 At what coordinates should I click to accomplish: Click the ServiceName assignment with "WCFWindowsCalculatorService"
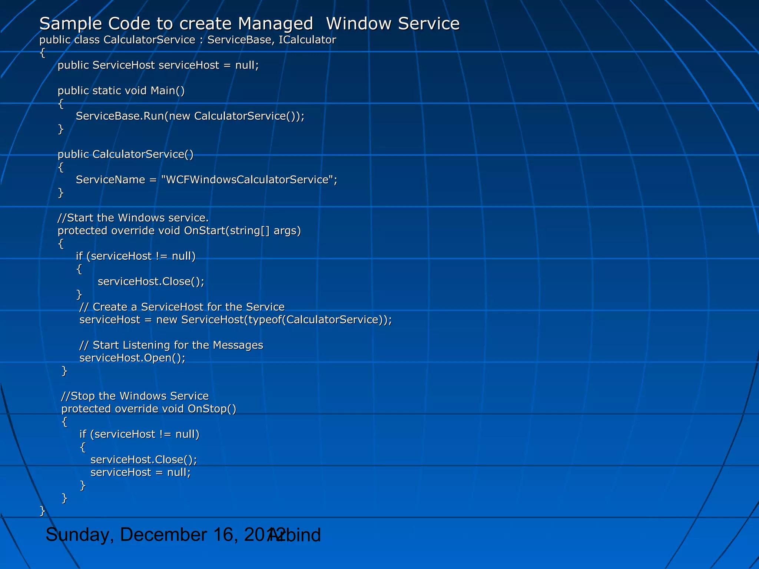pyautogui.click(x=206, y=180)
